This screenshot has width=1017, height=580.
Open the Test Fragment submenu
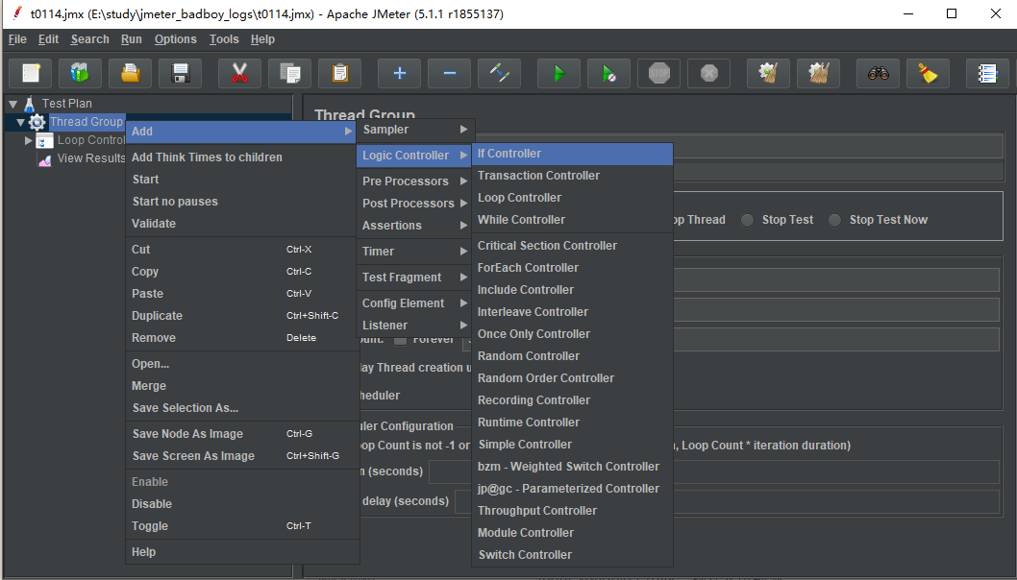click(x=415, y=278)
